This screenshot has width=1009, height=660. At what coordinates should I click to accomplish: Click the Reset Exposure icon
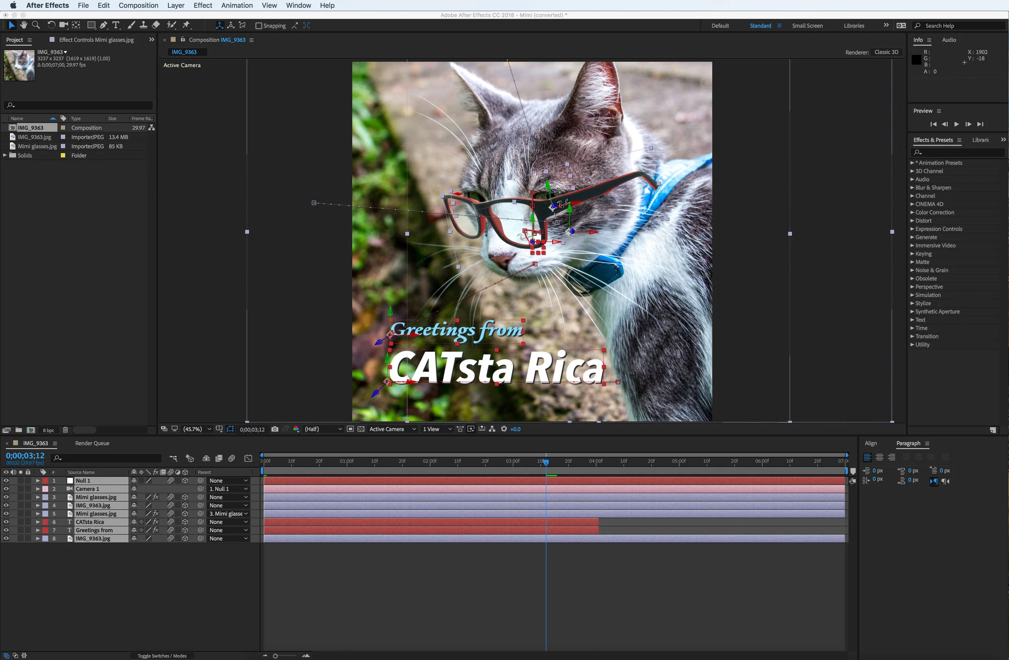click(x=504, y=429)
